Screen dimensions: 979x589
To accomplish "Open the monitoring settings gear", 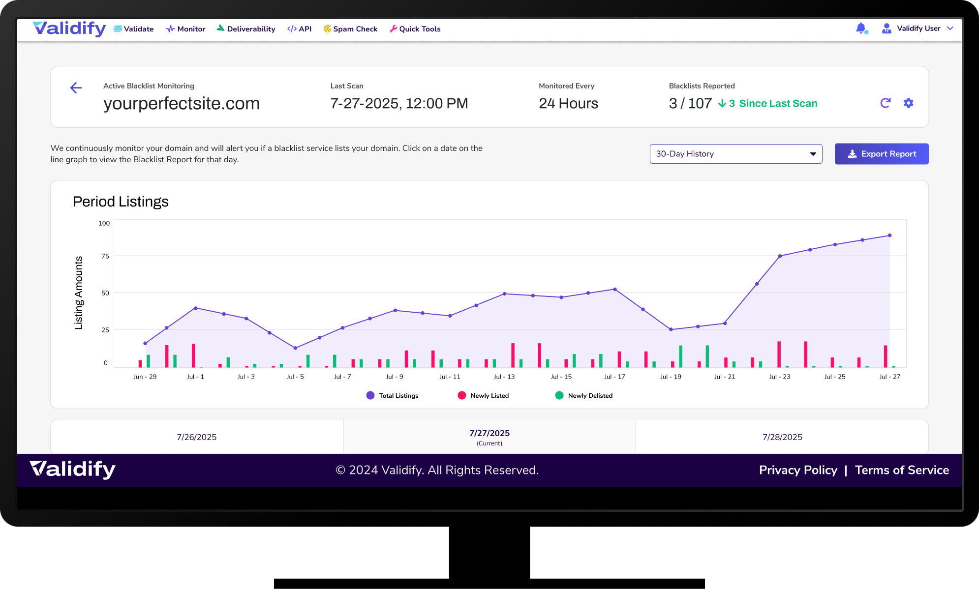I will [908, 103].
